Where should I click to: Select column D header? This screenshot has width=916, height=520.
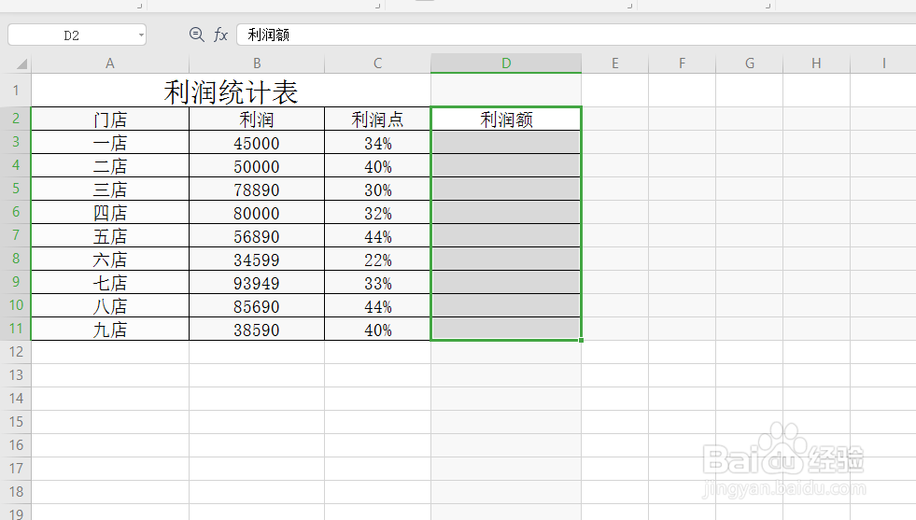coord(506,63)
